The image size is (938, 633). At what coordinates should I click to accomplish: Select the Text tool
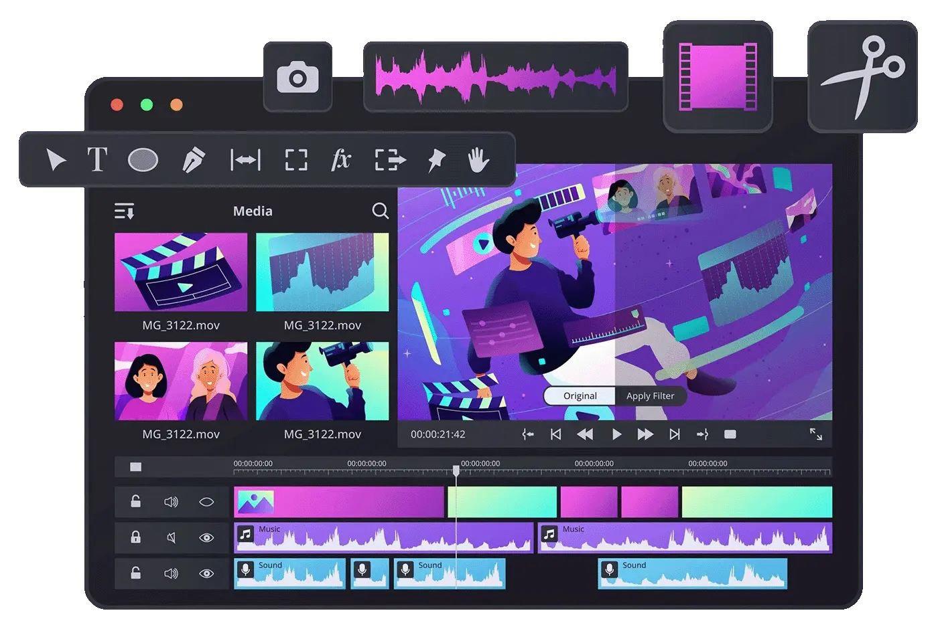[97, 160]
